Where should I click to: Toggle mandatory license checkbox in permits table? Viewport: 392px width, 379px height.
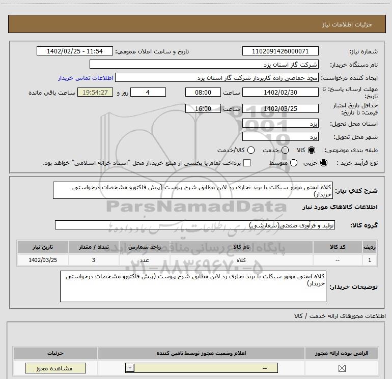coord(342,368)
